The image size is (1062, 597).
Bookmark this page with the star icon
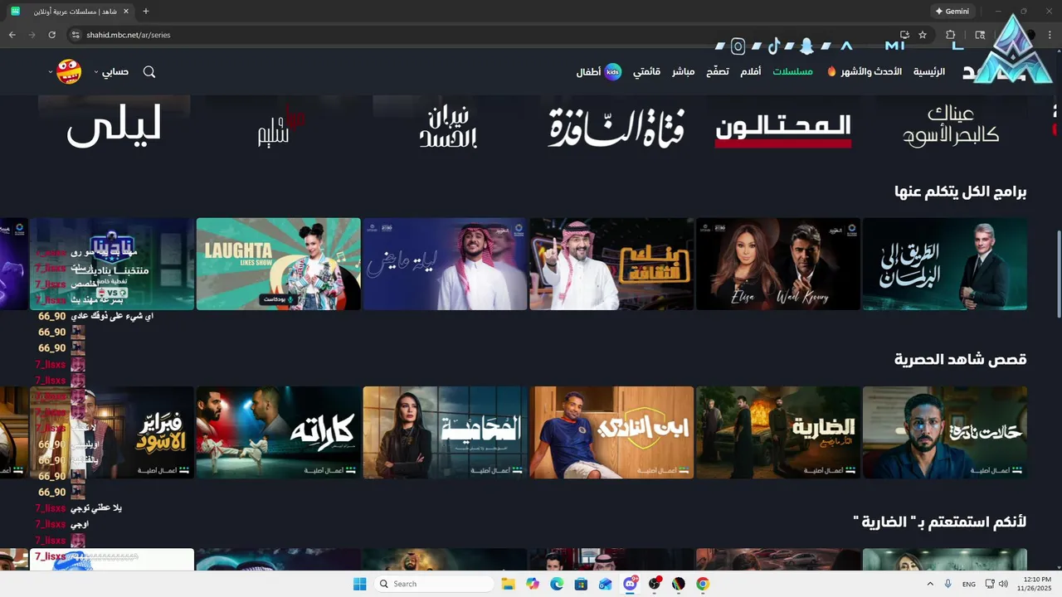pos(923,35)
